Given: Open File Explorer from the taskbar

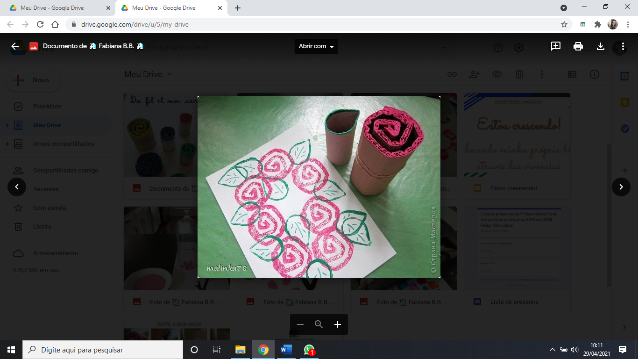Looking at the screenshot, I should [x=241, y=350].
